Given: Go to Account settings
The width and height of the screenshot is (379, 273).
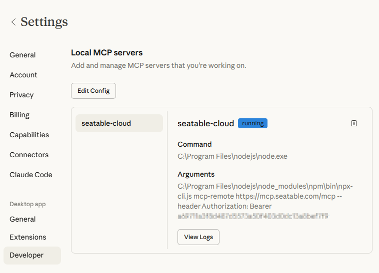Looking at the screenshot, I should point(23,75).
